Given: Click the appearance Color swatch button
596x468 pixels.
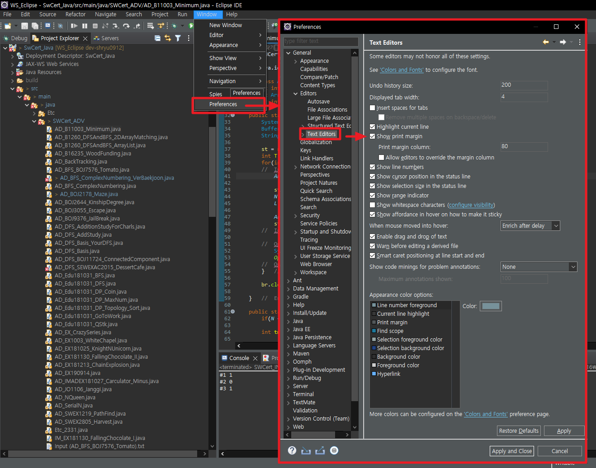Looking at the screenshot, I should 491,306.
